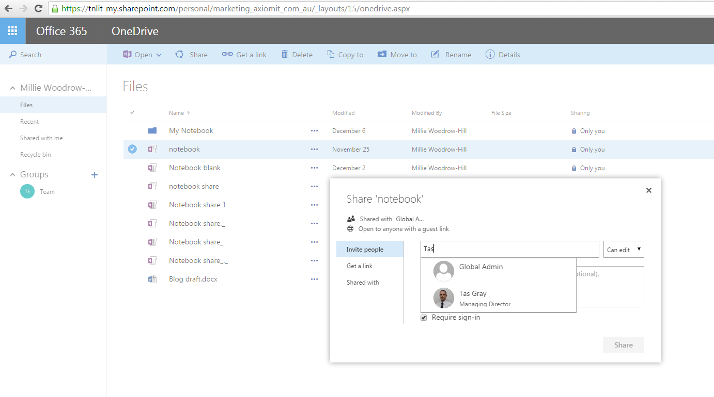
Task: Click the TE Team group avatar
Action: (27, 191)
